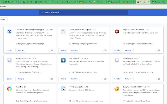
Task: Click the CSS Shapes Editor icon
Action: pyautogui.click(x=63, y=89)
